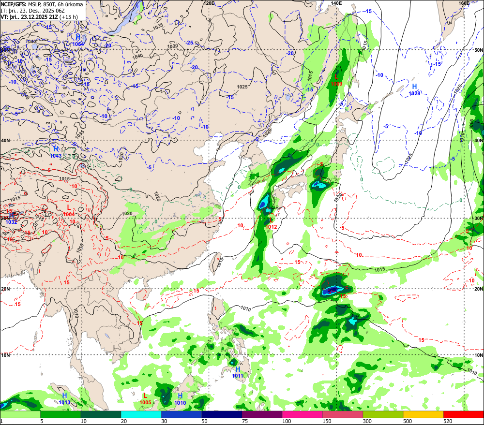Screen dimensions: 484x425
Task: Select the olive green 300–500 mm legend swatch
Action: (383, 414)
